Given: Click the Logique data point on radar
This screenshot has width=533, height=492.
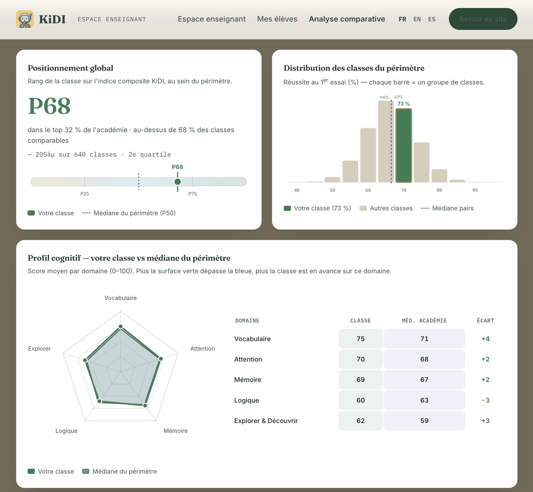Looking at the screenshot, I should [99, 401].
